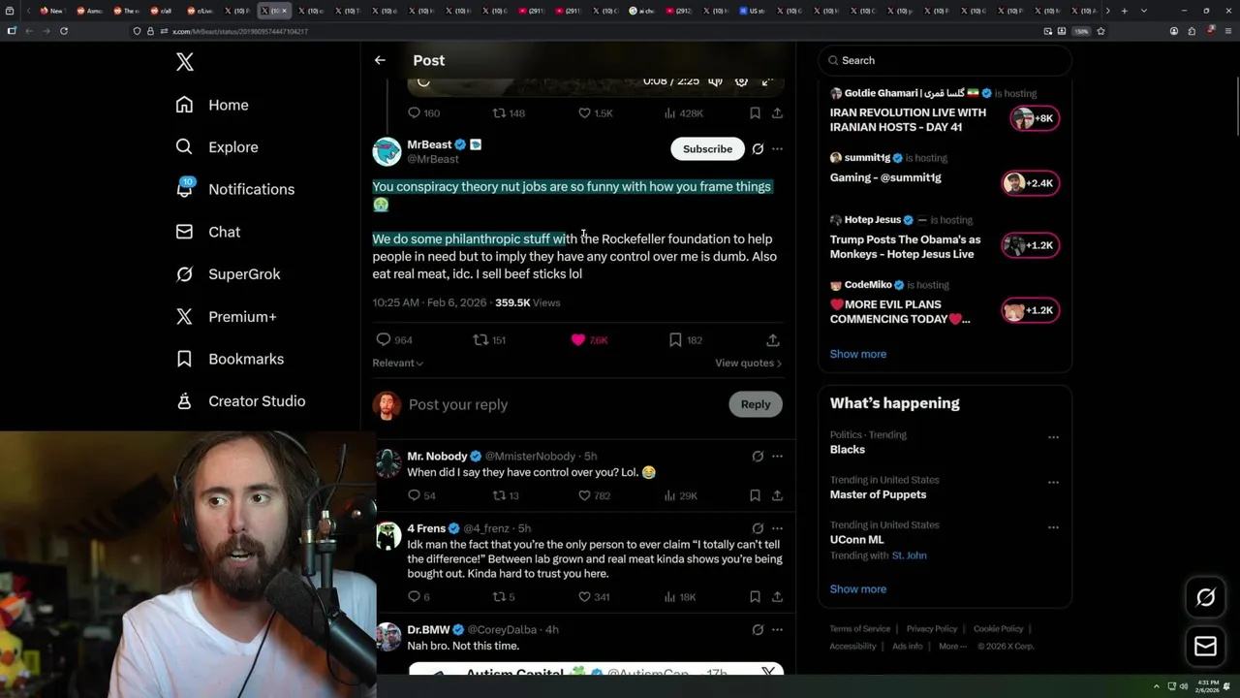
Task: Open more options on Mr. Nobody reply
Action: tap(777, 456)
